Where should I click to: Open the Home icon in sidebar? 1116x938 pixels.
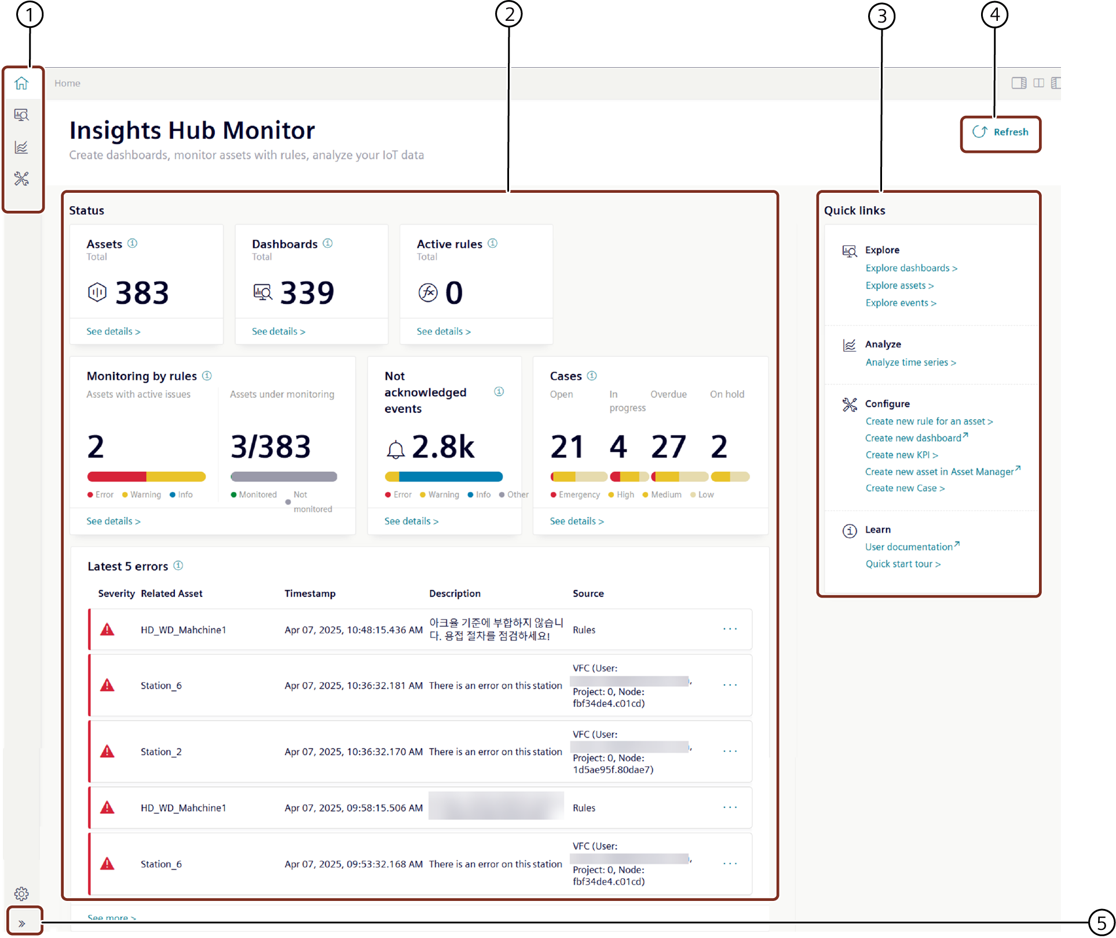point(21,83)
